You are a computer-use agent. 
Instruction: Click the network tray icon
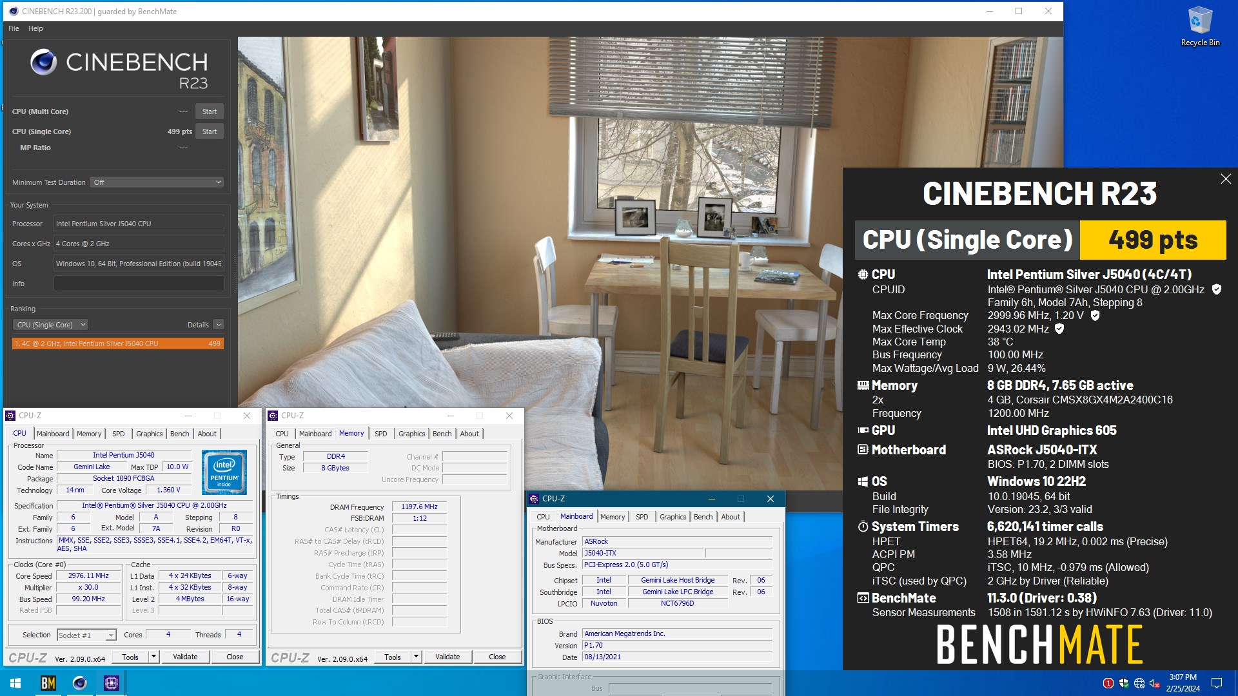pyautogui.click(x=1139, y=683)
